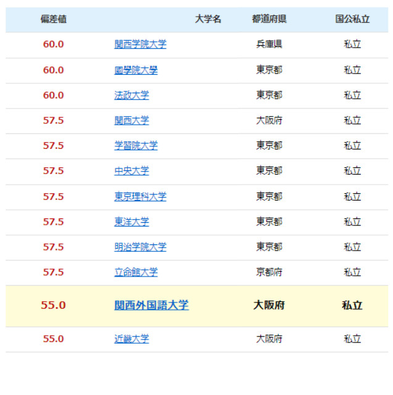Screen dimensions: 393x395
Task: Click 私立 in 関西学院大学 row
Action: point(352,44)
